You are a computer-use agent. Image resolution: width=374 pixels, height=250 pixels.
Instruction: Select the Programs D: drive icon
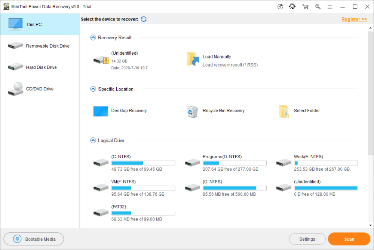(x=192, y=162)
